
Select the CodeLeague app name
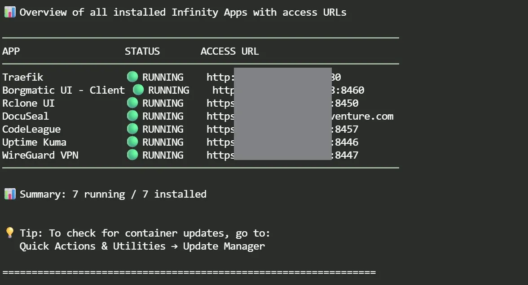[x=31, y=130]
